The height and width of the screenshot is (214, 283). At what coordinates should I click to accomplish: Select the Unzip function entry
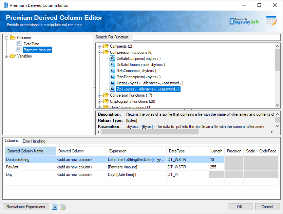pos(150,83)
